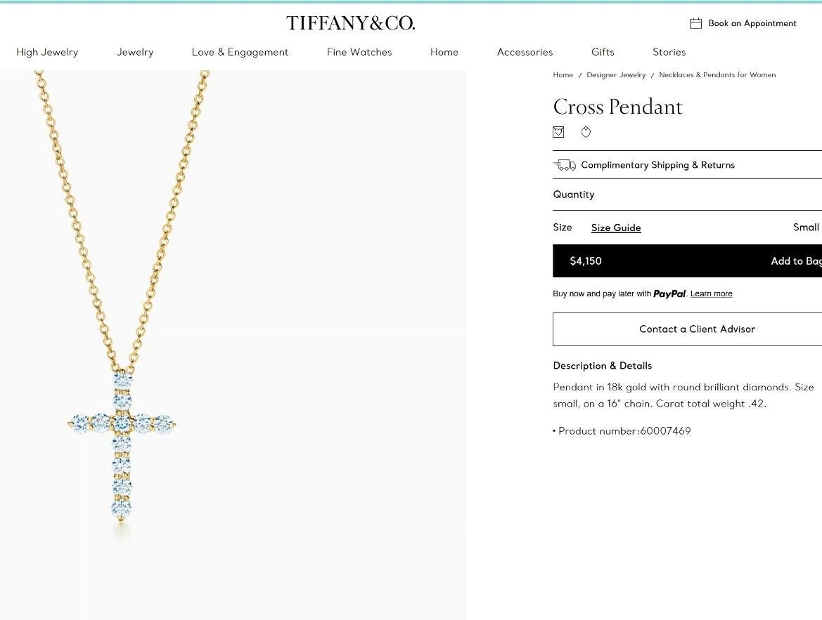Save pendant with the heart wishlist icon
822x620 pixels.
tap(586, 132)
